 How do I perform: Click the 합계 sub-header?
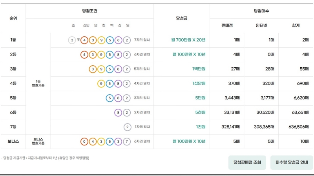[x=296, y=25]
